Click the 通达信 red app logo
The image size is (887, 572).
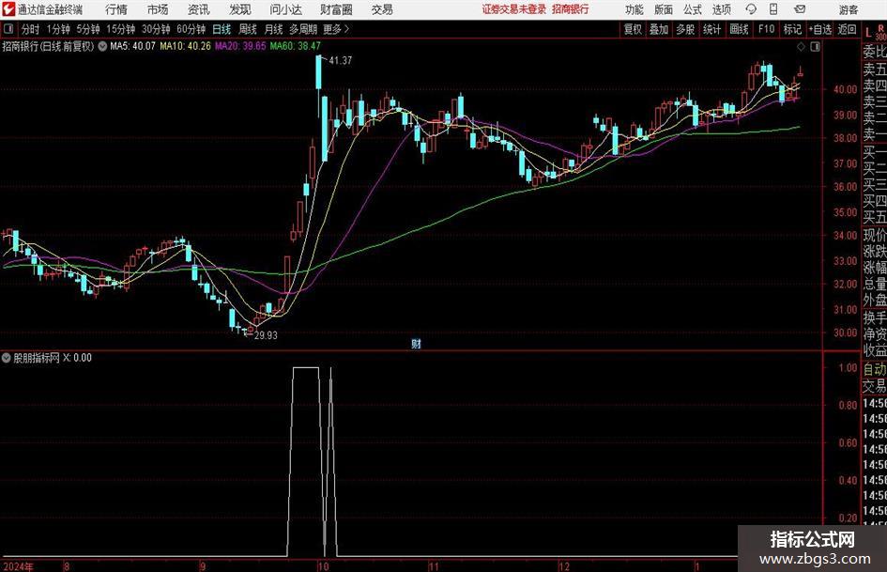(x=8, y=9)
